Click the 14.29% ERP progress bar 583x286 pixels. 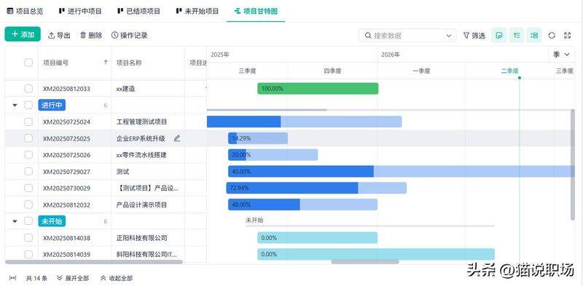258,138
